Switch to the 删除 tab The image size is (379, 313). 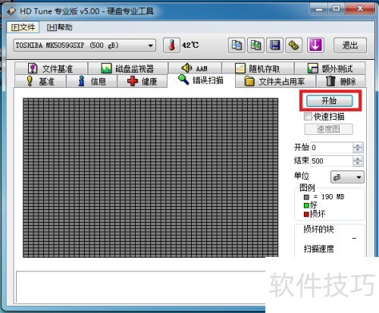pos(340,81)
